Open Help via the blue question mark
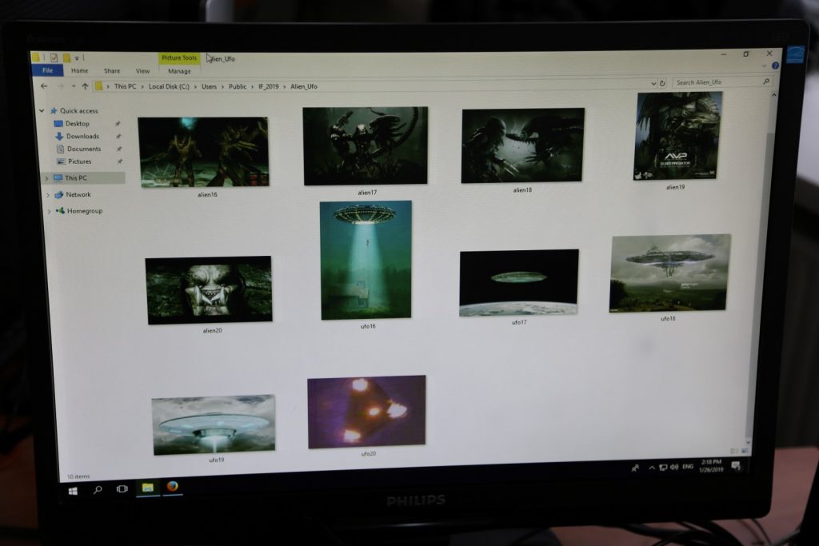819x546 pixels. (775, 66)
